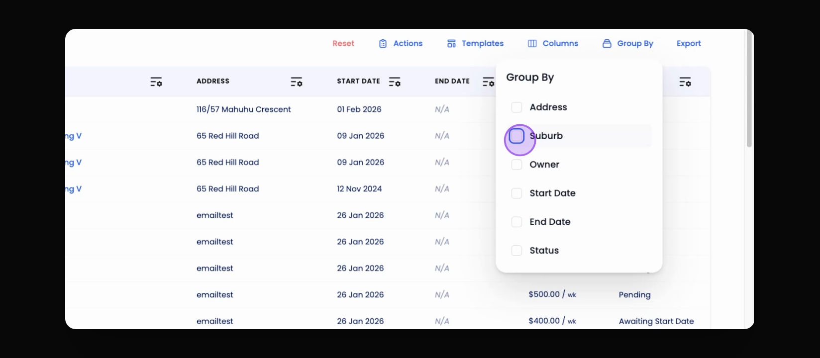Click the Columns grid icon
This screenshot has width=820, height=358.
tap(532, 44)
